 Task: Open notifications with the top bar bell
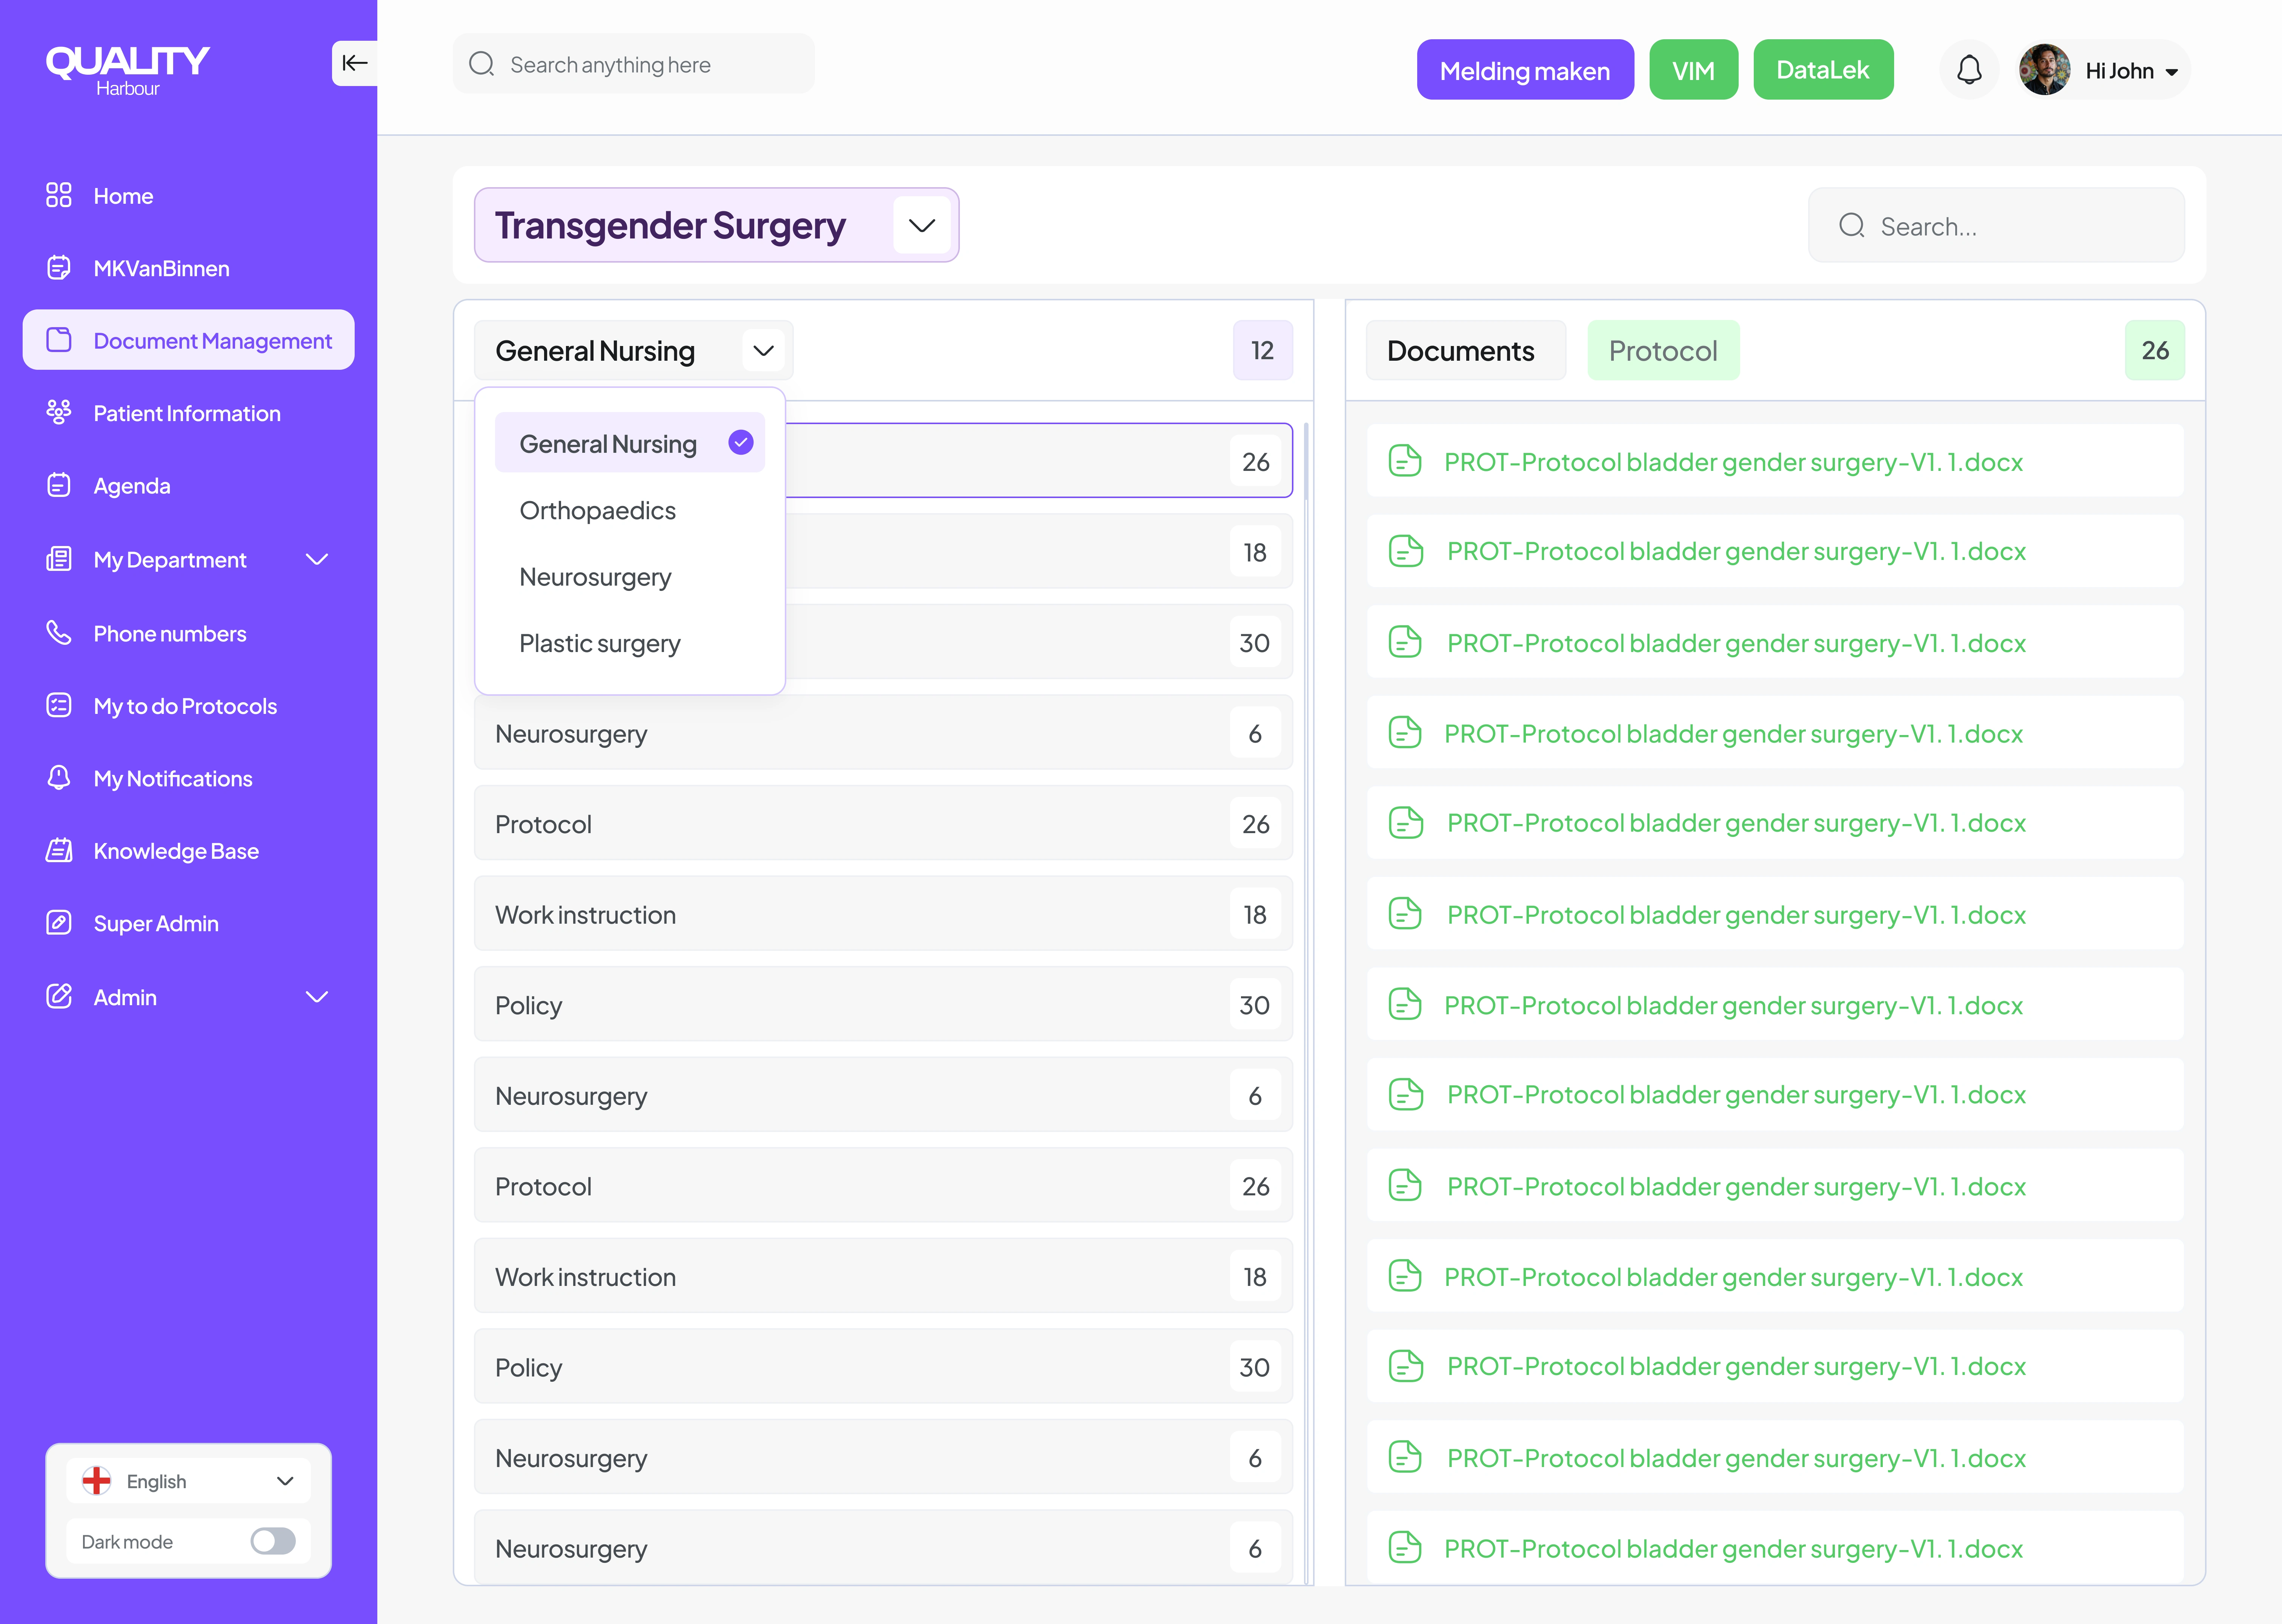tap(1969, 70)
